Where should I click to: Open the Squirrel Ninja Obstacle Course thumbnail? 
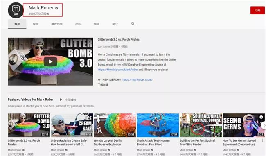pyautogui.click(x=201, y=125)
